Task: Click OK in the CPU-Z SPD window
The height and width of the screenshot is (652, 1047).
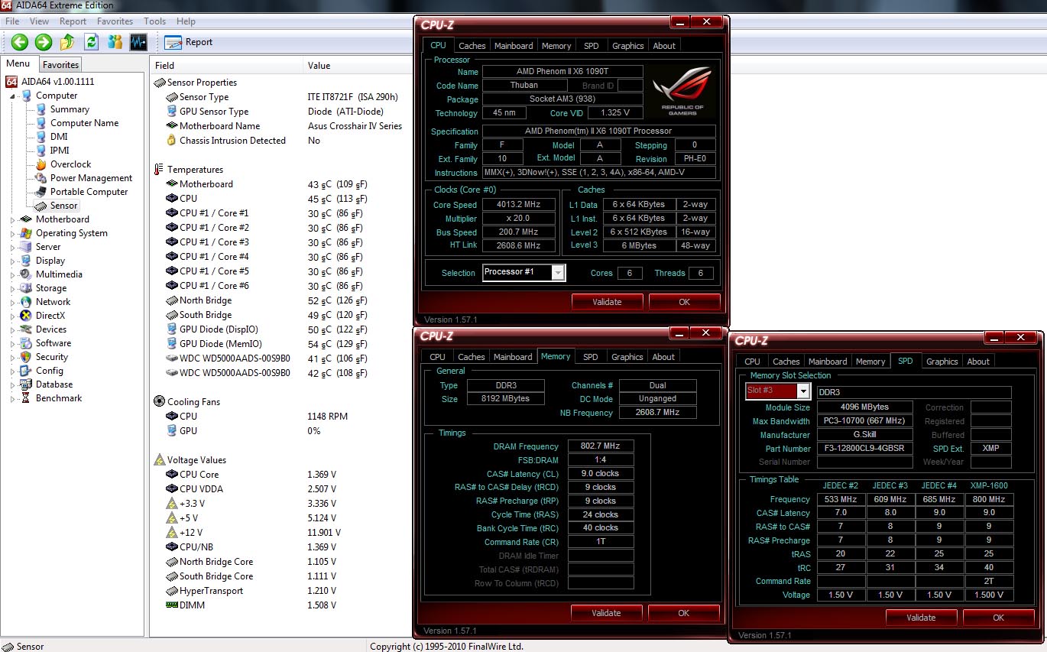Action: pyautogui.click(x=998, y=618)
